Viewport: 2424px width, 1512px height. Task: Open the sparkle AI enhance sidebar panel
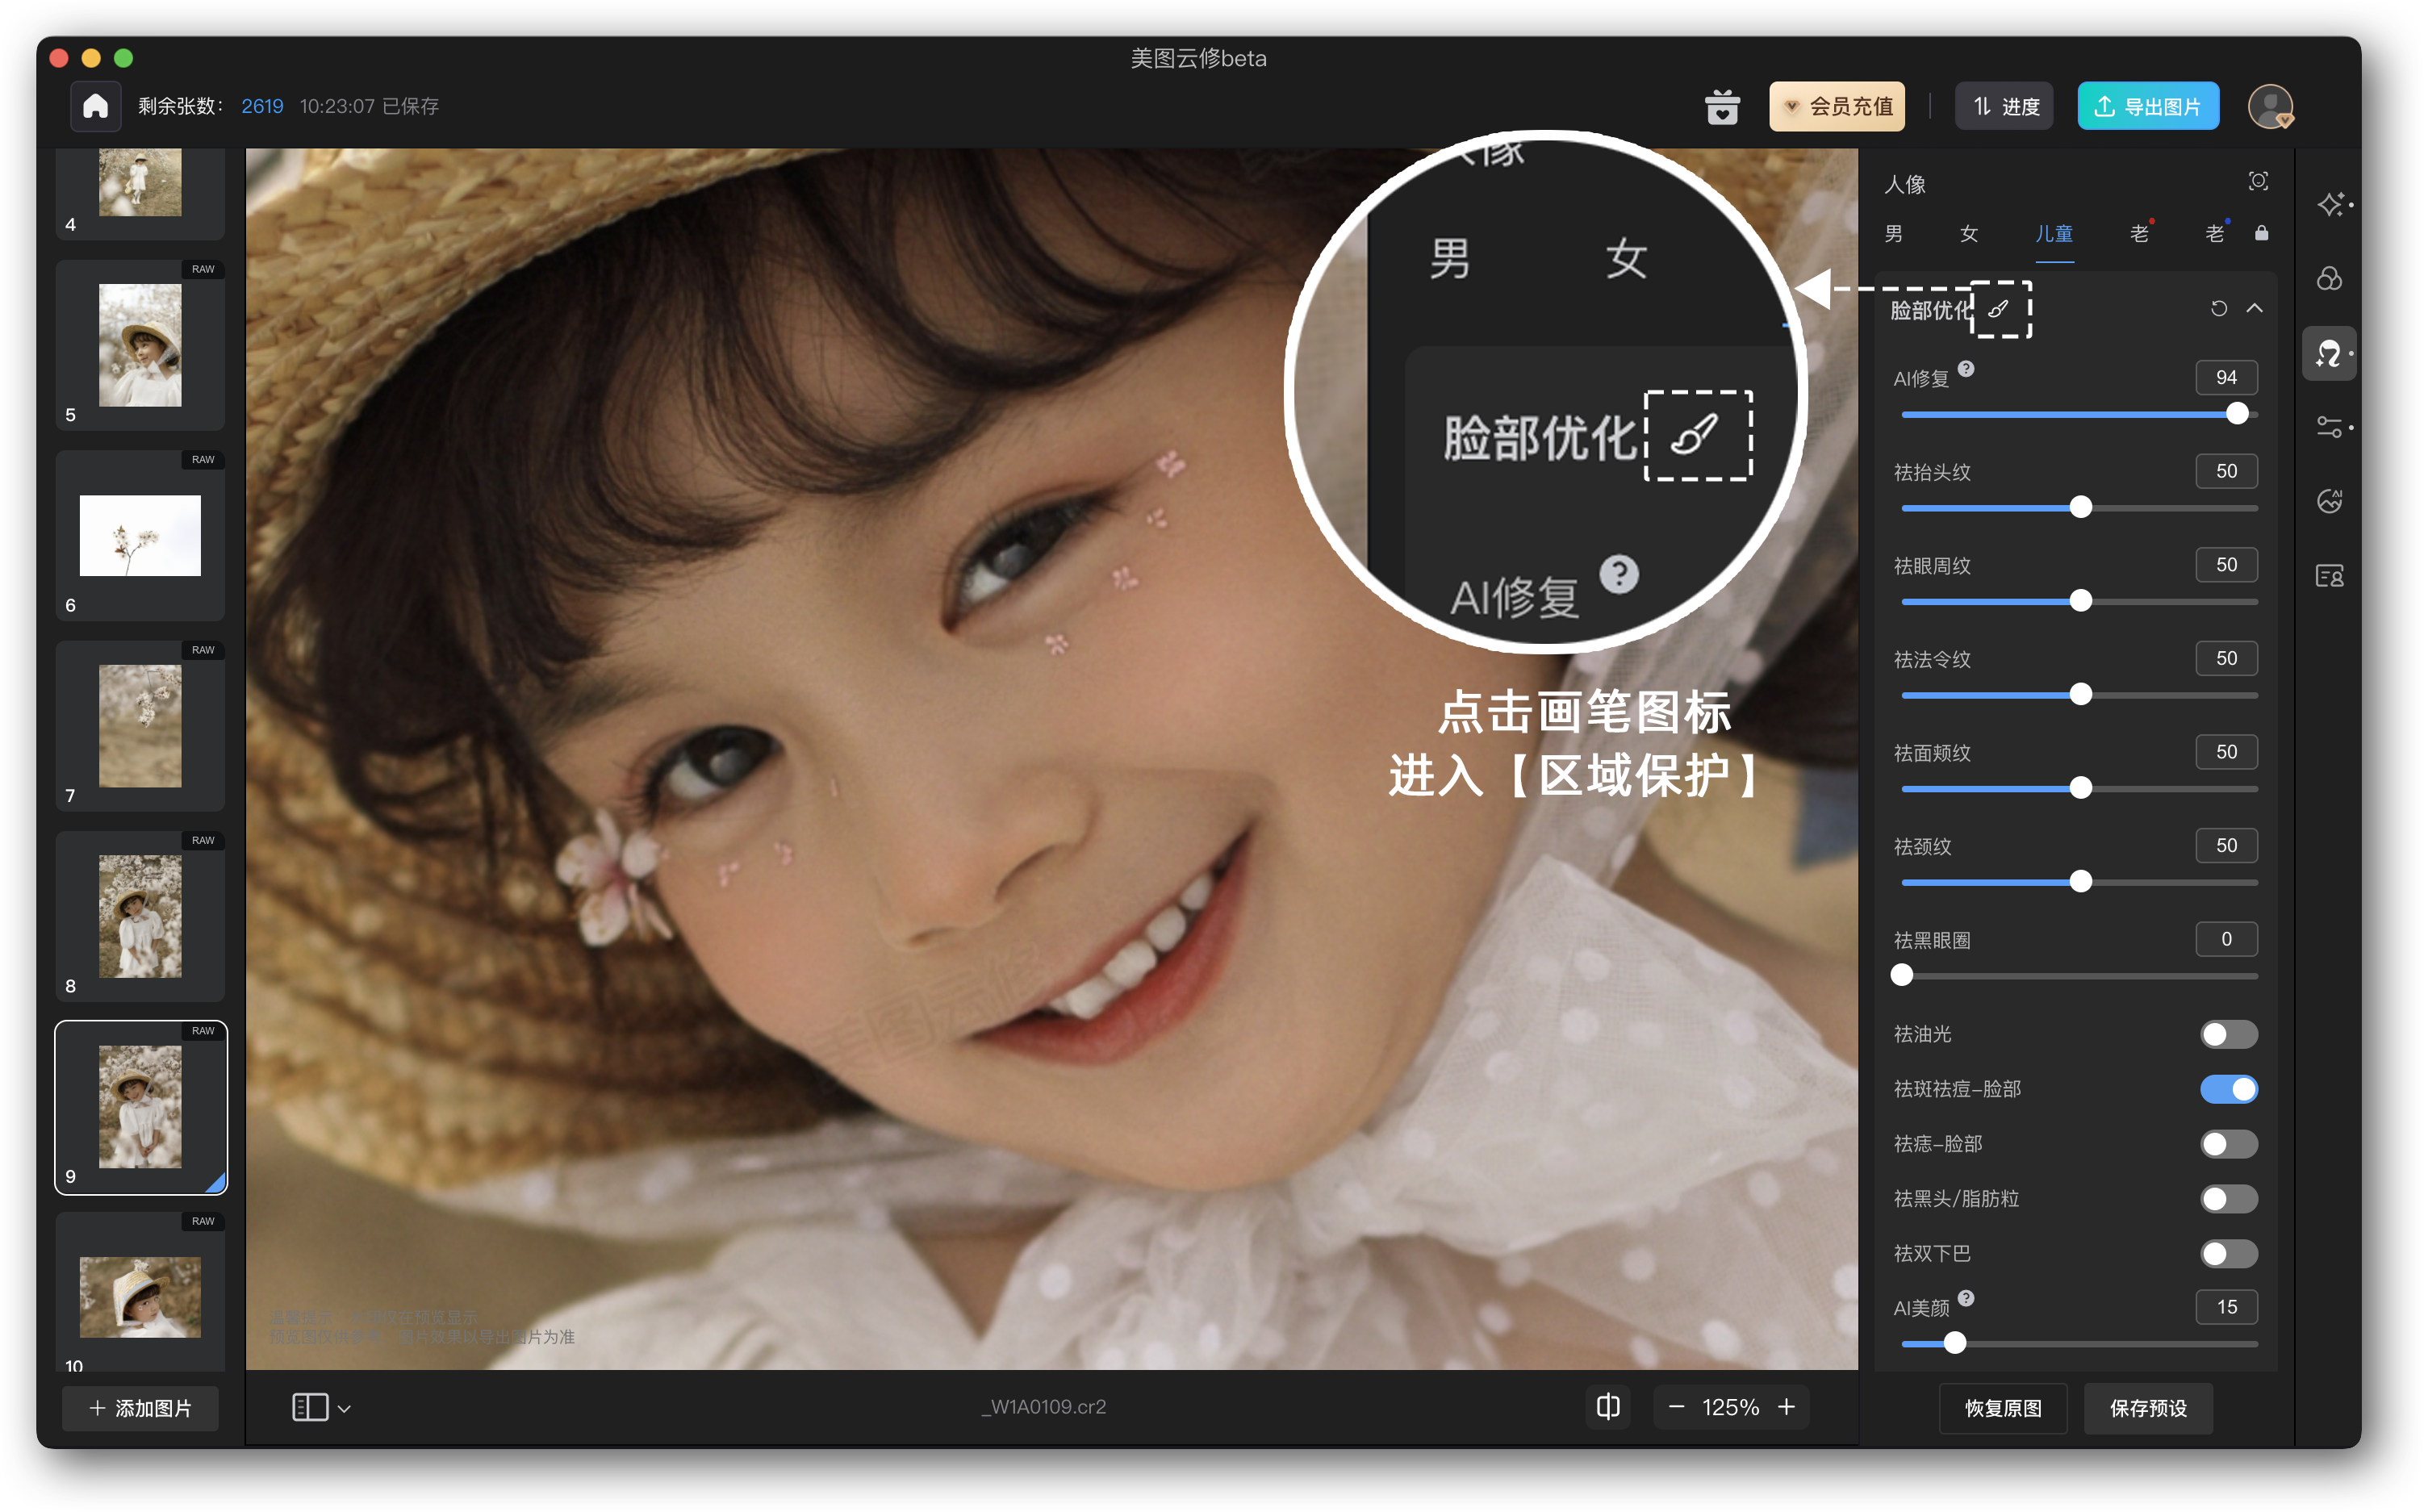tap(2331, 205)
